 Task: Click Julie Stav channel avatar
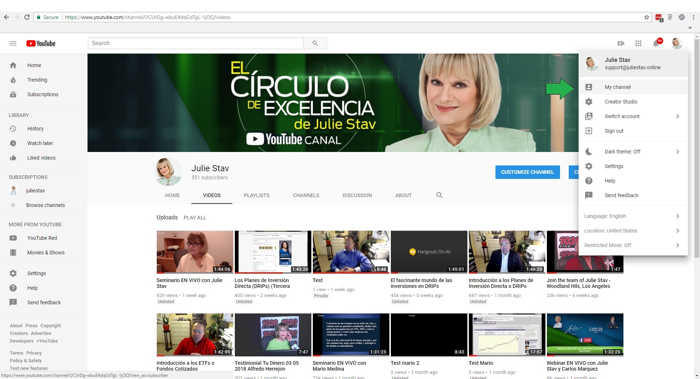(168, 171)
